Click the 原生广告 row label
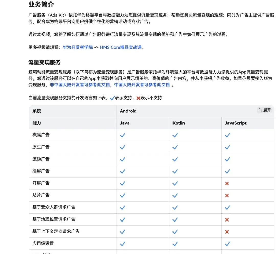The width and height of the screenshot is (276, 254). [x=41, y=147]
